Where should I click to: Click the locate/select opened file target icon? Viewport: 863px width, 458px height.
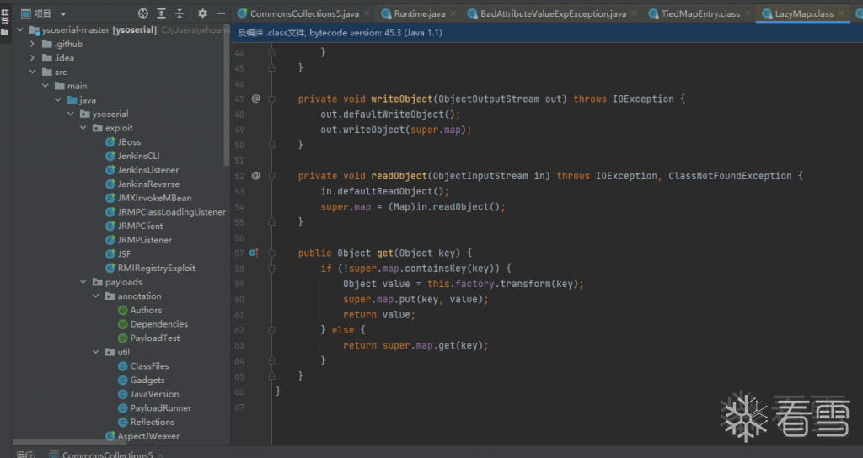[143, 13]
